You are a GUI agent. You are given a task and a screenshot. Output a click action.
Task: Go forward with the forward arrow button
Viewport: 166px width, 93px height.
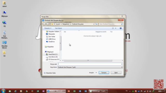tap(48, 24)
